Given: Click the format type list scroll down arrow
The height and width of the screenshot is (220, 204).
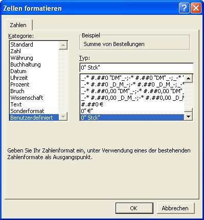Looking at the screenshot, I should 188,117.
